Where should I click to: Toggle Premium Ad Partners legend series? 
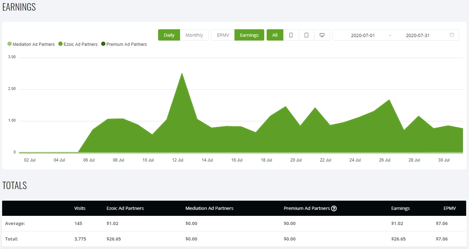pos(124,44)
